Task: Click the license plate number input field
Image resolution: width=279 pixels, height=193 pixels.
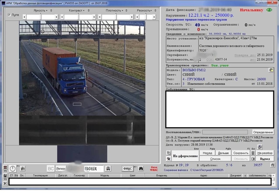Action: click(x=94, y=169)
